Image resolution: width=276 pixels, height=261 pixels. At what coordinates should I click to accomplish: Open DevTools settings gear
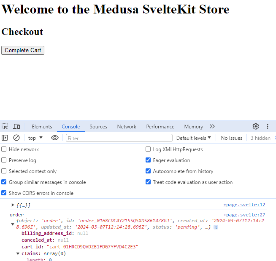coord(256,126)
